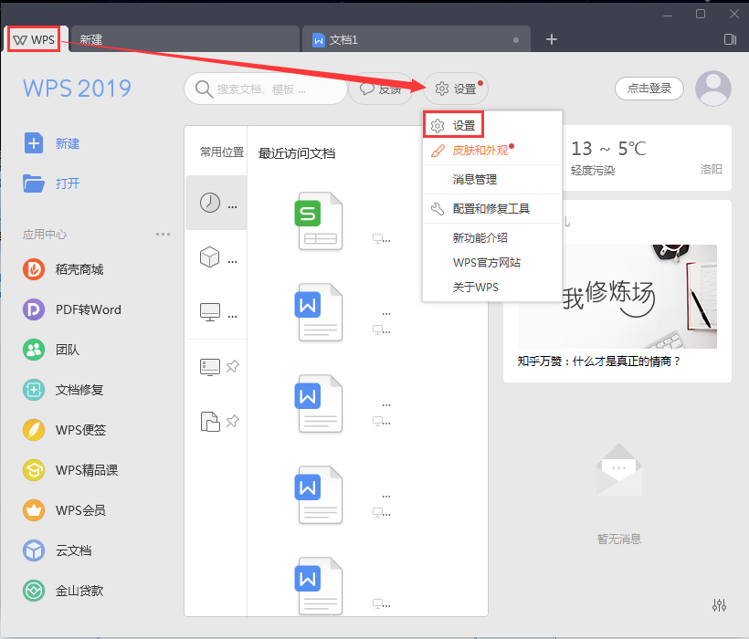Launch PDF转Word tool

pos(72,309)
